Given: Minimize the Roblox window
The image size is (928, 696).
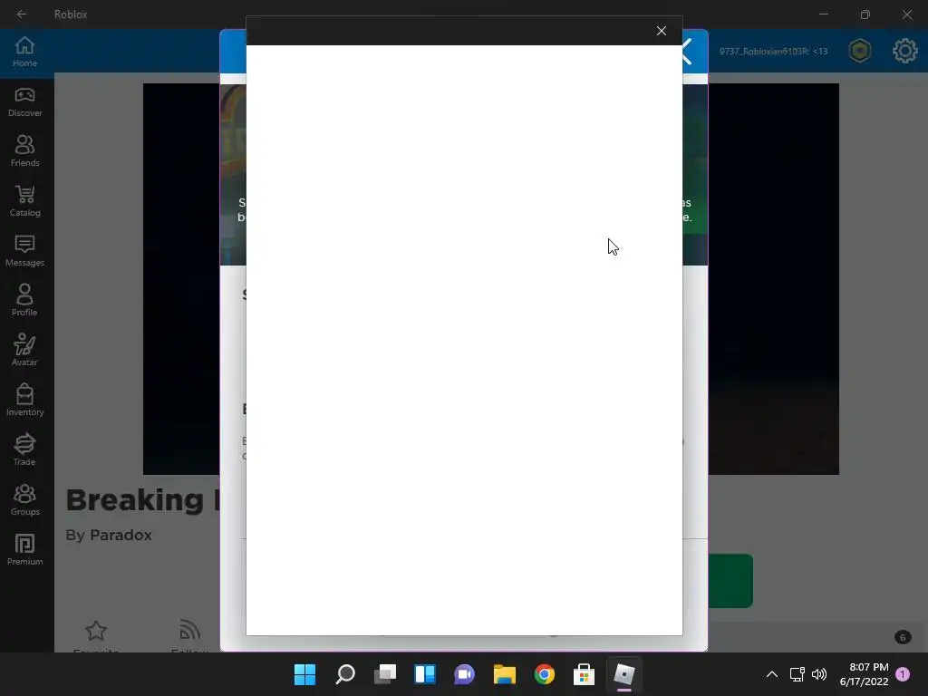Looking at the screenshot, I should 823,14.
